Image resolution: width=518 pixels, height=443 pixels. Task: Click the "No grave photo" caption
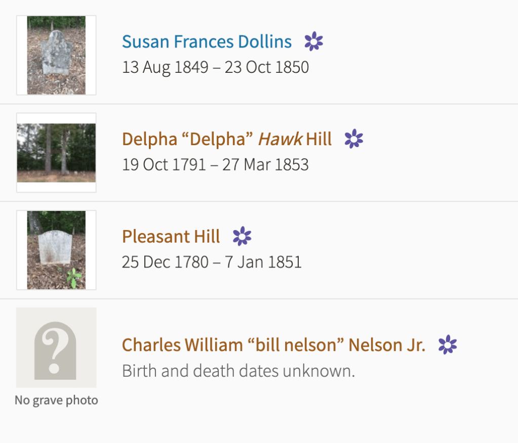56,401
